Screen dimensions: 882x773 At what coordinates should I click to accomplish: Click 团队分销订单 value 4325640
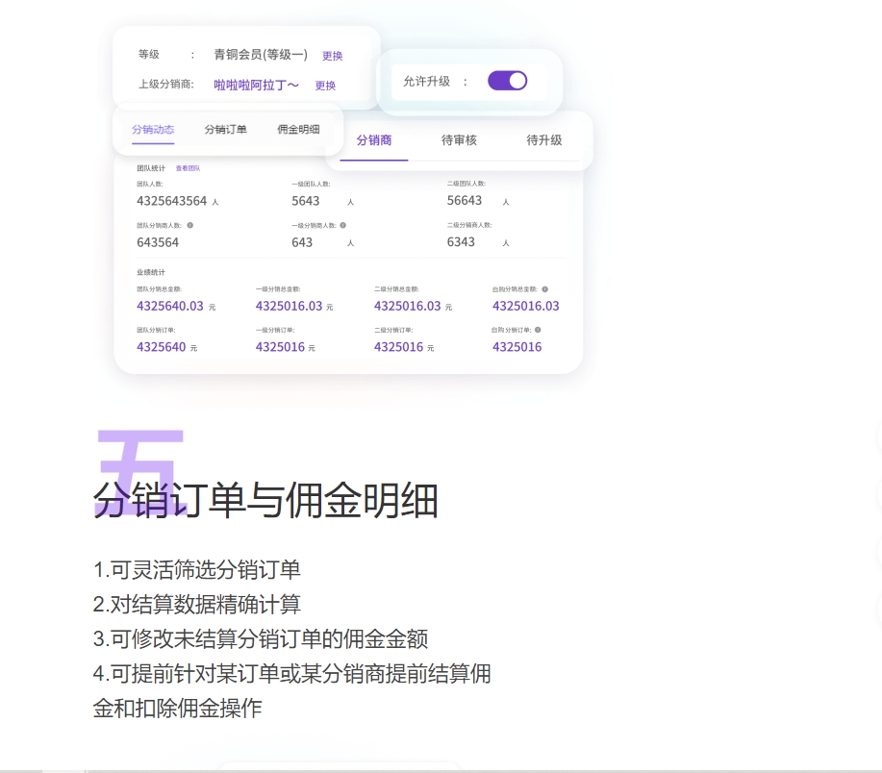(x=162, y=347)
